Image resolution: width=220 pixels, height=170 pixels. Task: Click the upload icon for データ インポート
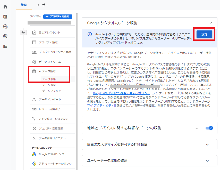point(34,100)
